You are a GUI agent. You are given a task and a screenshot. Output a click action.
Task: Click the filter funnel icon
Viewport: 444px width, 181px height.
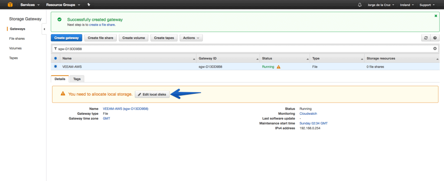tap(55, 48)
